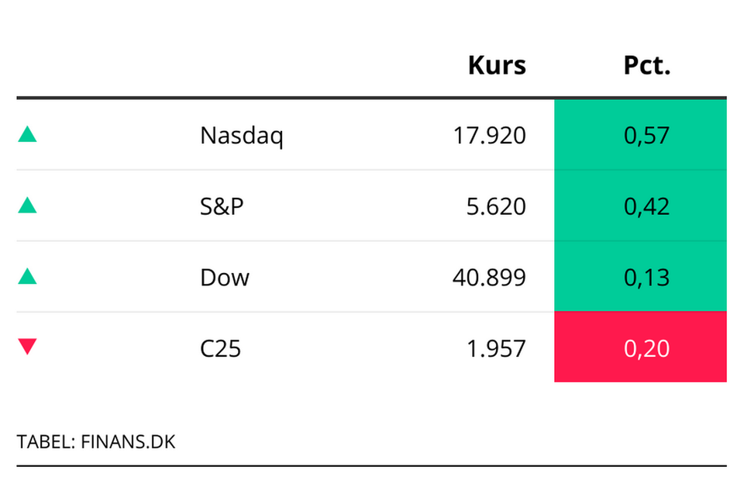Click the red down arrow beside C25
Viewport: 744px width, 484px height.
pos(27,347)
